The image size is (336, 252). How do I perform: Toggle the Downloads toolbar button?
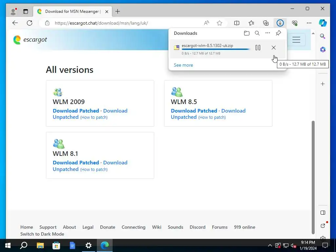tap(280, 23)
